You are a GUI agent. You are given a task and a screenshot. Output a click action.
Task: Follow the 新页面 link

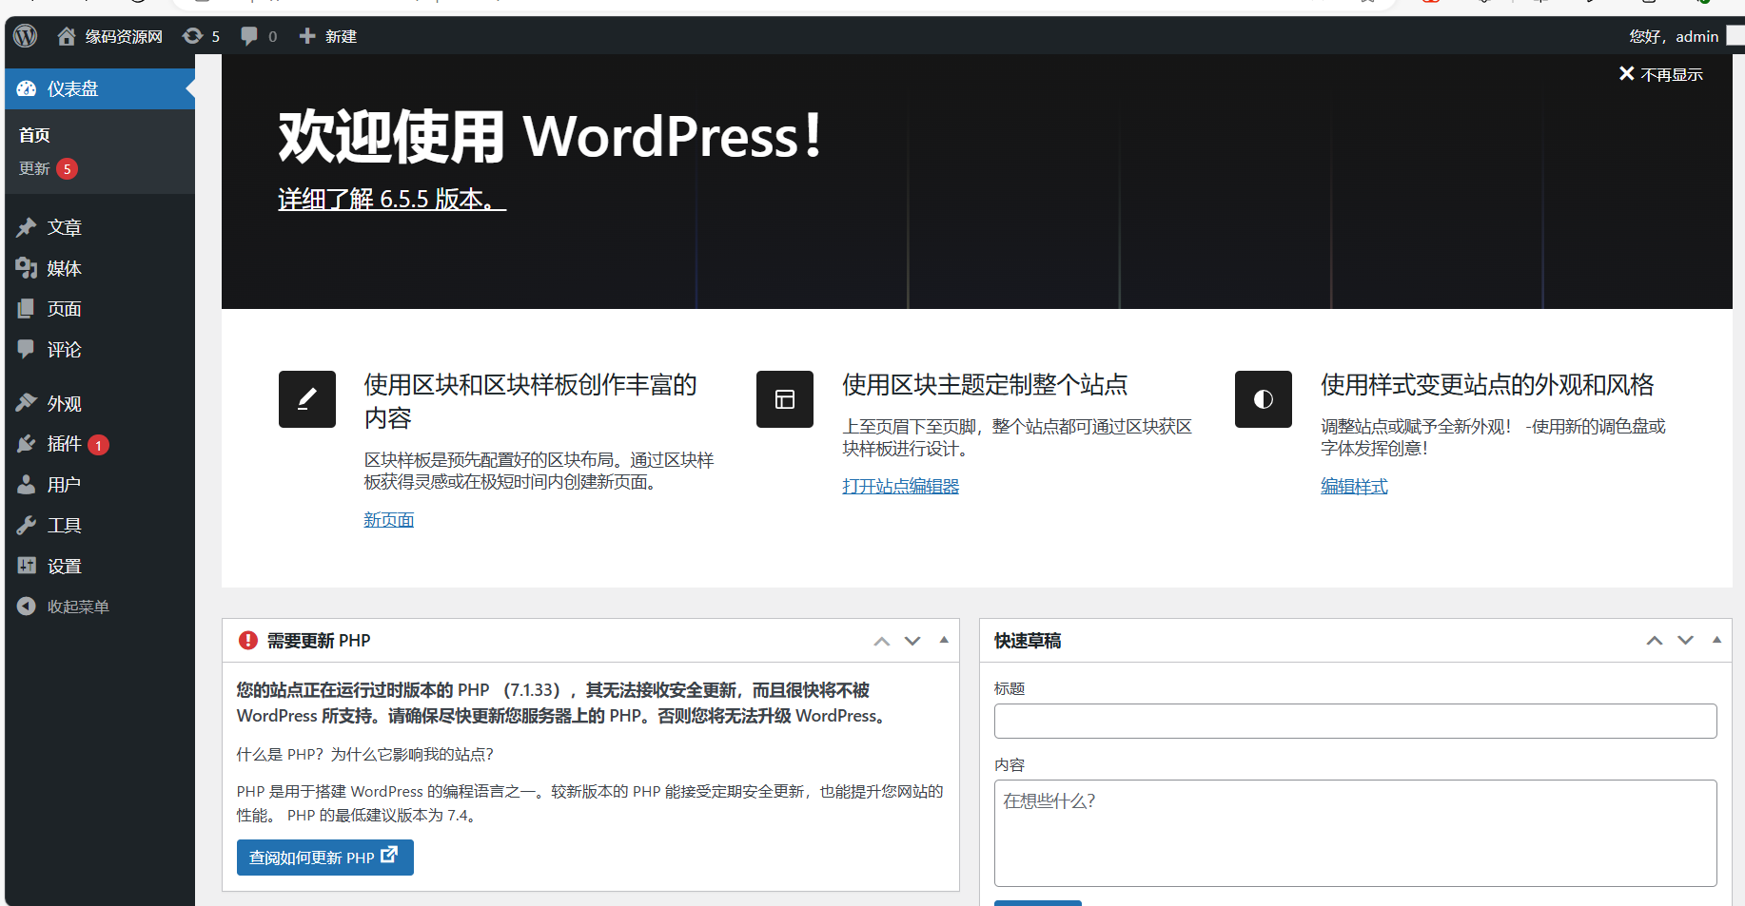pos(389,520)
